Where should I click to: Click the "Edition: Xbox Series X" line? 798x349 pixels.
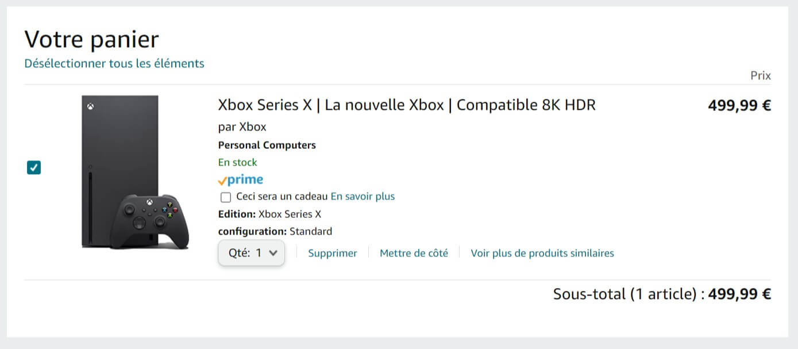tap(269, 214)
